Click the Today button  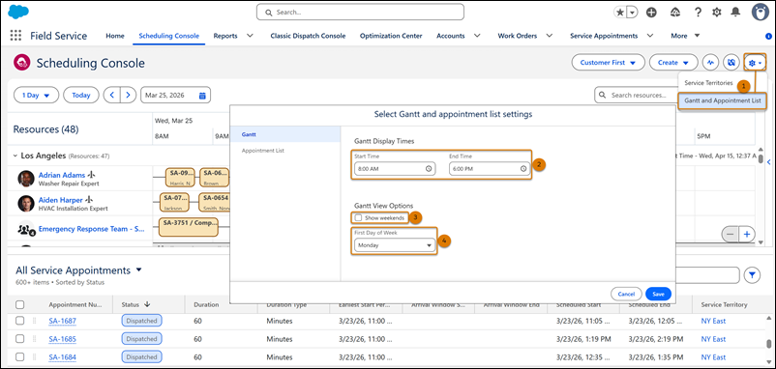[81, 96]
